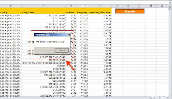
Task: Select column G header
Action: click(x=71, y=6)
